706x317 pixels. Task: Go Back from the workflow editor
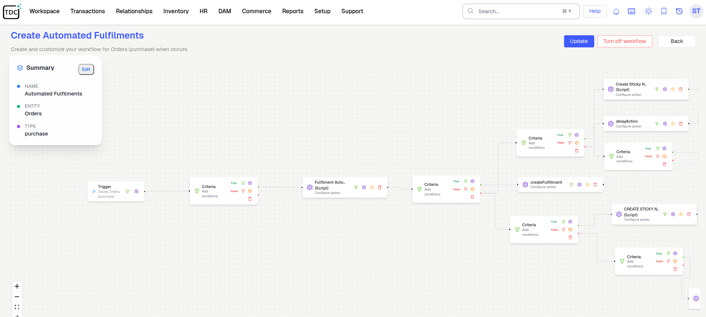677,41
